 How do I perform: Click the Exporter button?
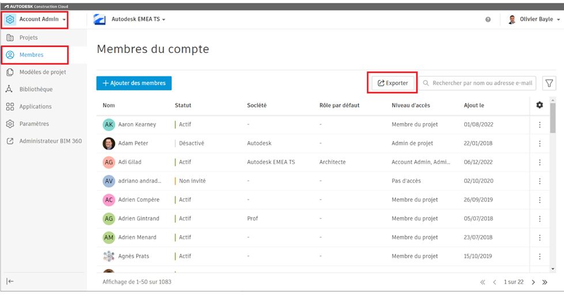[392, 83]
